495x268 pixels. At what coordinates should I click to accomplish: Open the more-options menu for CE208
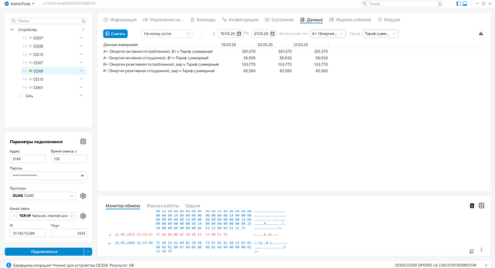(x=81, y=46)
